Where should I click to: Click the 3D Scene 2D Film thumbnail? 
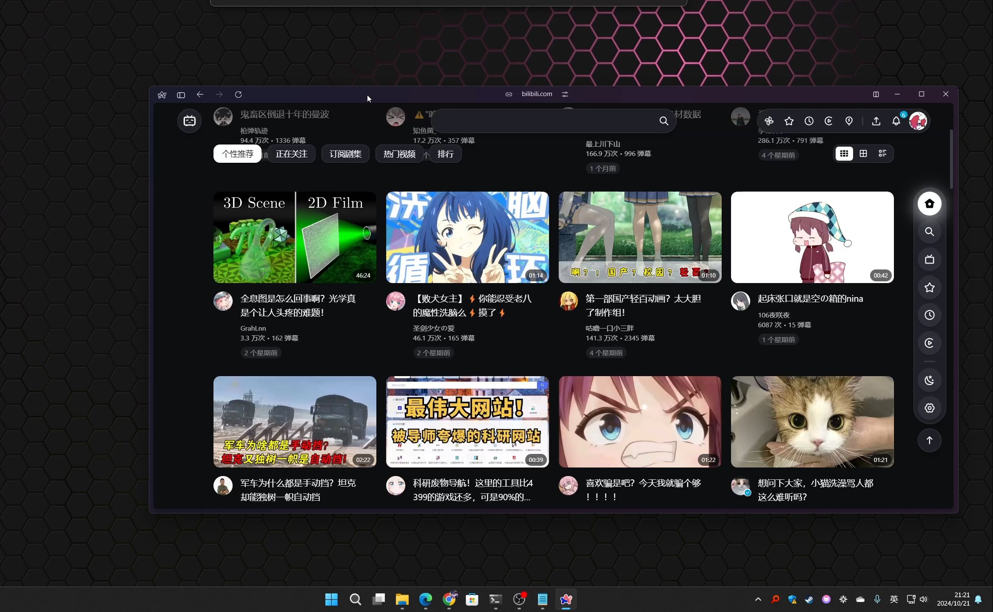click(295, 237)
